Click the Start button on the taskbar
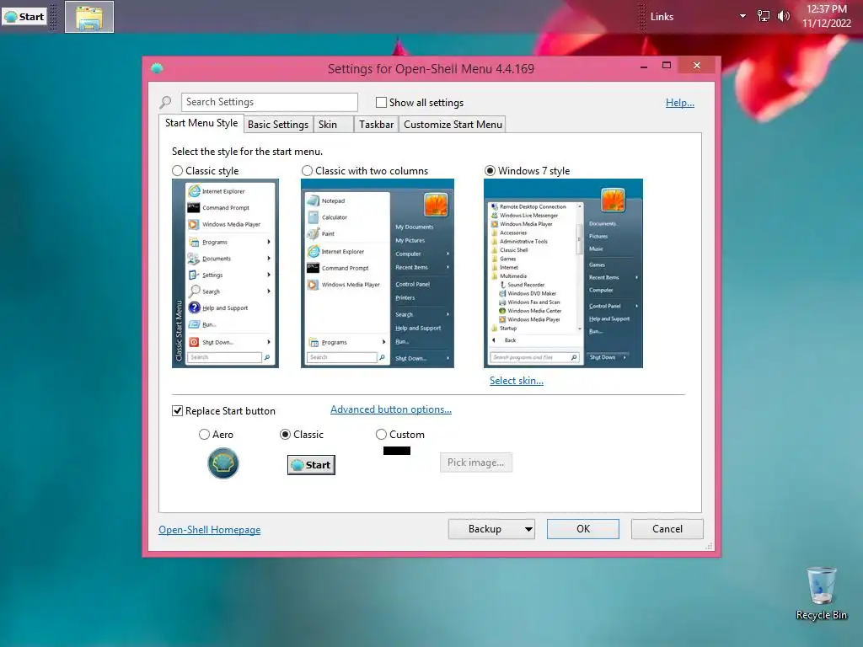Image resolution: width=863 pixels, height=647 pixels. pyautogui.click(x=24, y=17)
